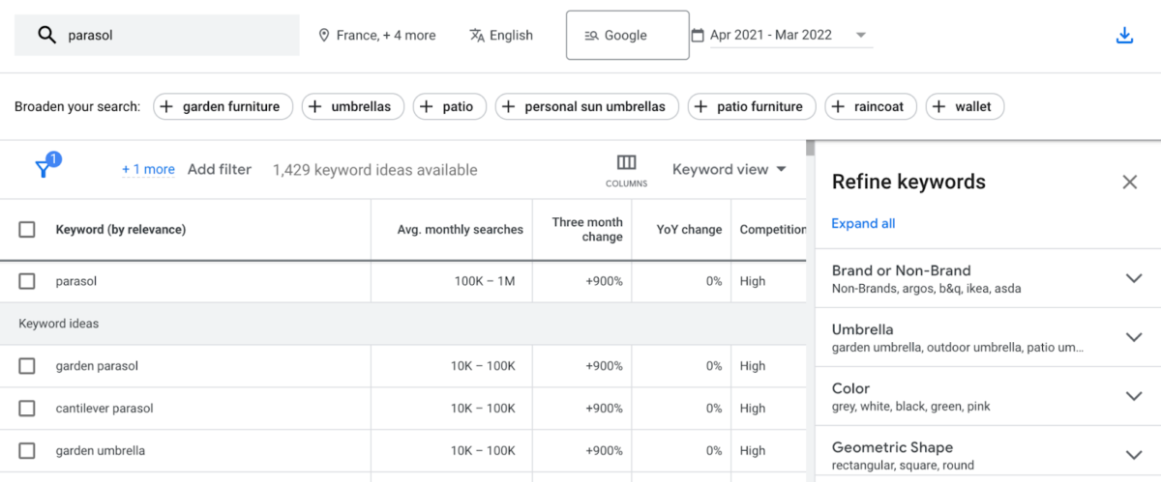Click the calendar icon for date range
Viewport: 1161px width, 482px height.
click(x=698, y=36)
